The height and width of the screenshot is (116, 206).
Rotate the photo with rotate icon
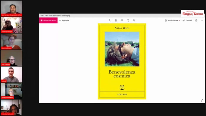coord(128,20)
